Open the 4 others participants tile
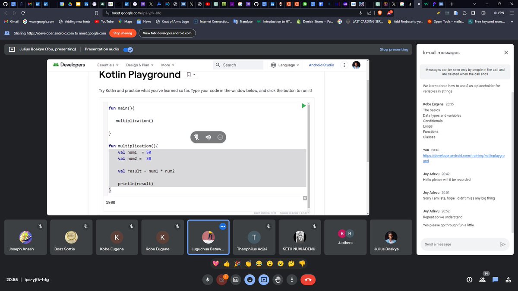 [x=345, y=237]
